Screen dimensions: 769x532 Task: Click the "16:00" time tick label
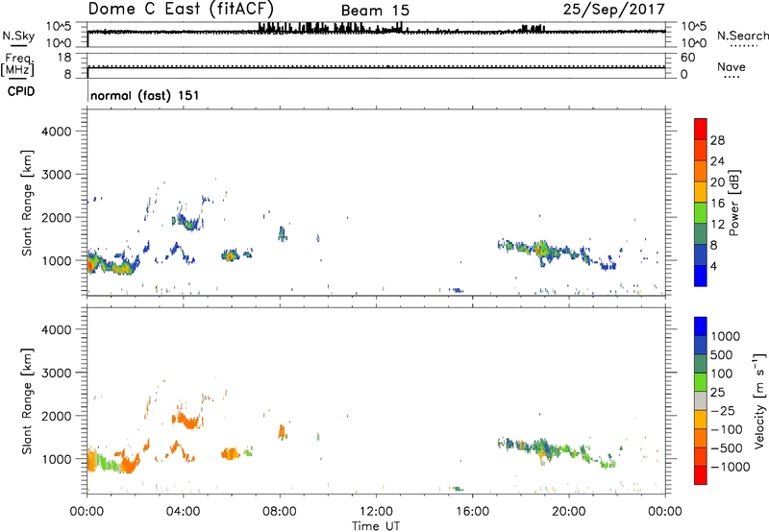(472, 512)
